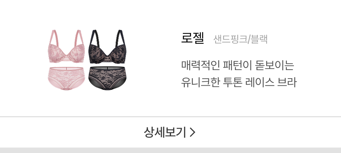Select the sand pink lace bra image
This screenshot has width=341, height=153.
[x=66, y=47]
